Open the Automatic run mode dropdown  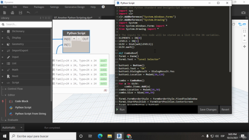(12, 128)
